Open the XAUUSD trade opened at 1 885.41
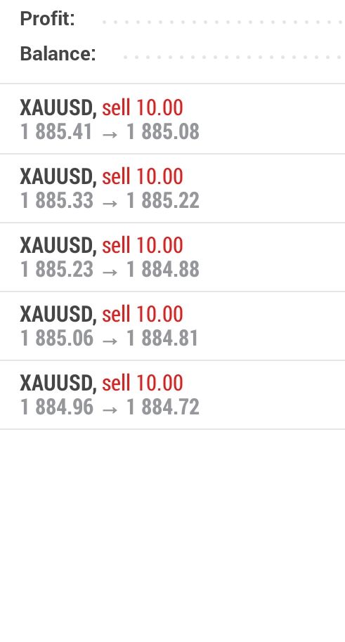 (x=173, y=119)
